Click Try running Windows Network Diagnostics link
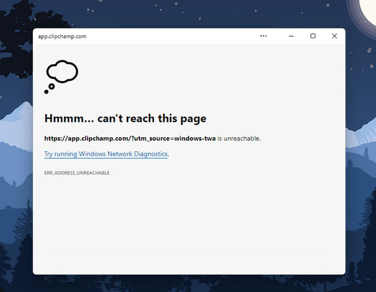The image size is (376, 292). point(106,154)
